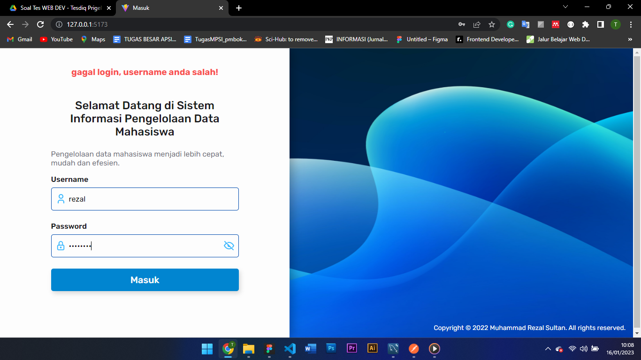This screenshot has height=360, width=641.
Task: Launch Figma from the taskbar
Action: coord(269,349)
